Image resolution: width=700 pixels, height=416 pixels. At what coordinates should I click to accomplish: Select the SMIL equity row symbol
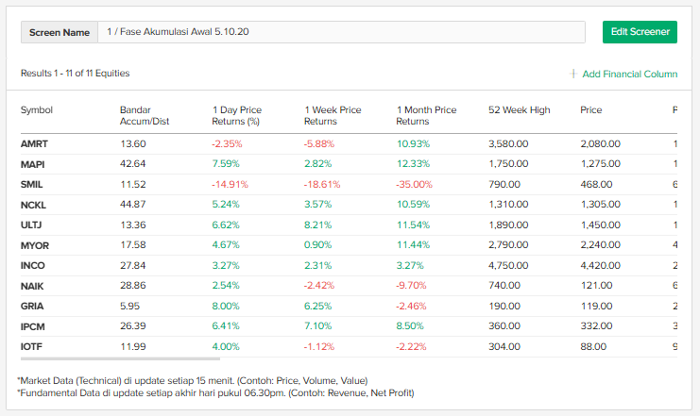tap(32, 184)
